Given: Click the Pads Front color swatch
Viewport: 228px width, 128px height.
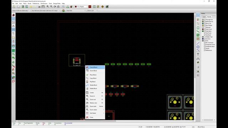Looking at the screenshot, I should pyautogui.click(x=203, y=29).
